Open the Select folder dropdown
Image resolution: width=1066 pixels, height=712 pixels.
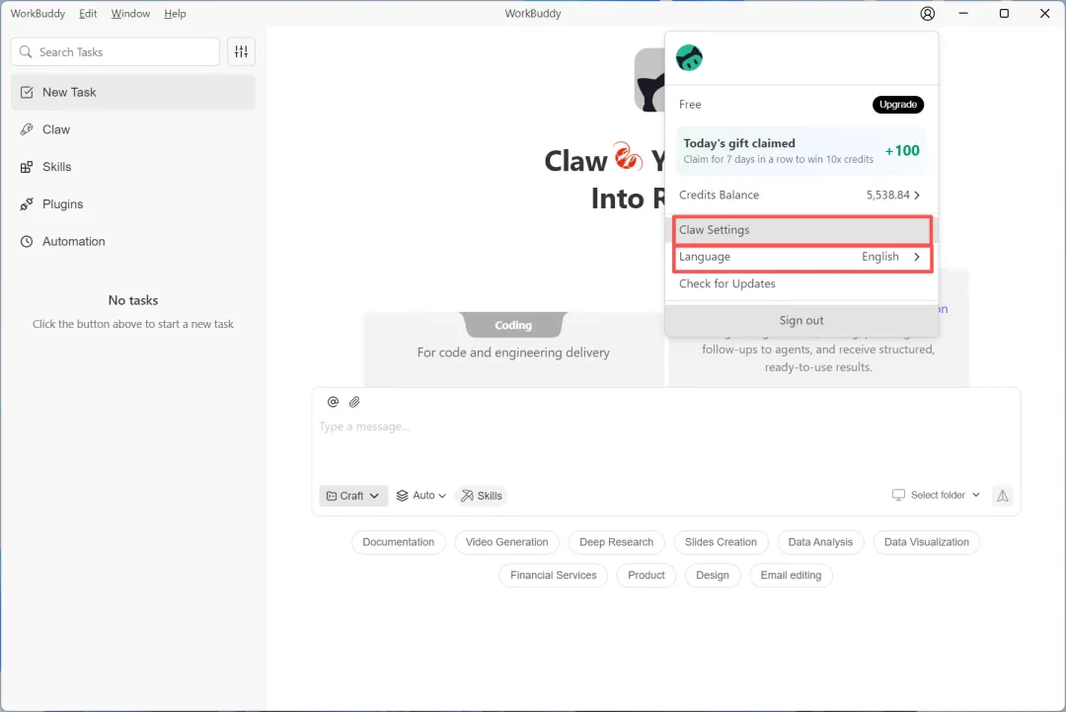point(936,495)
